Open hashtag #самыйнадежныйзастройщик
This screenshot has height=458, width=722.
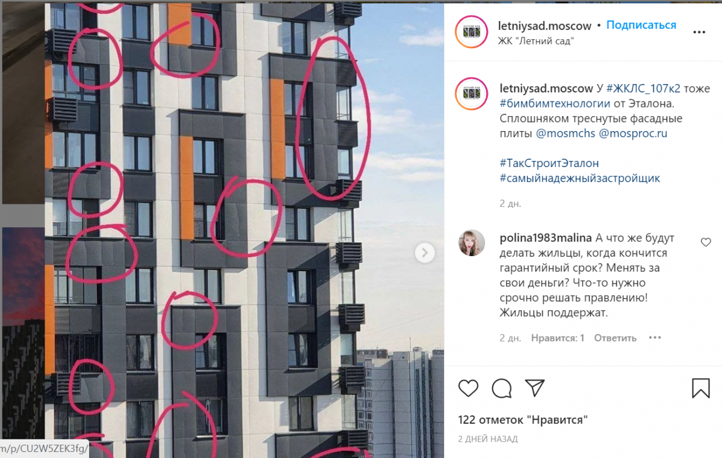pyautogui.click(x=580, y=179)
